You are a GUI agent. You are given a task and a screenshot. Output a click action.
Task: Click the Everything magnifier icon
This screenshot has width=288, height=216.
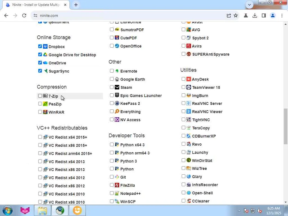pos(117,111)
